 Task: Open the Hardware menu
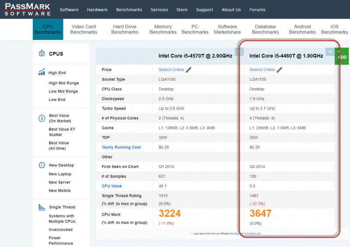pos(97,10)
